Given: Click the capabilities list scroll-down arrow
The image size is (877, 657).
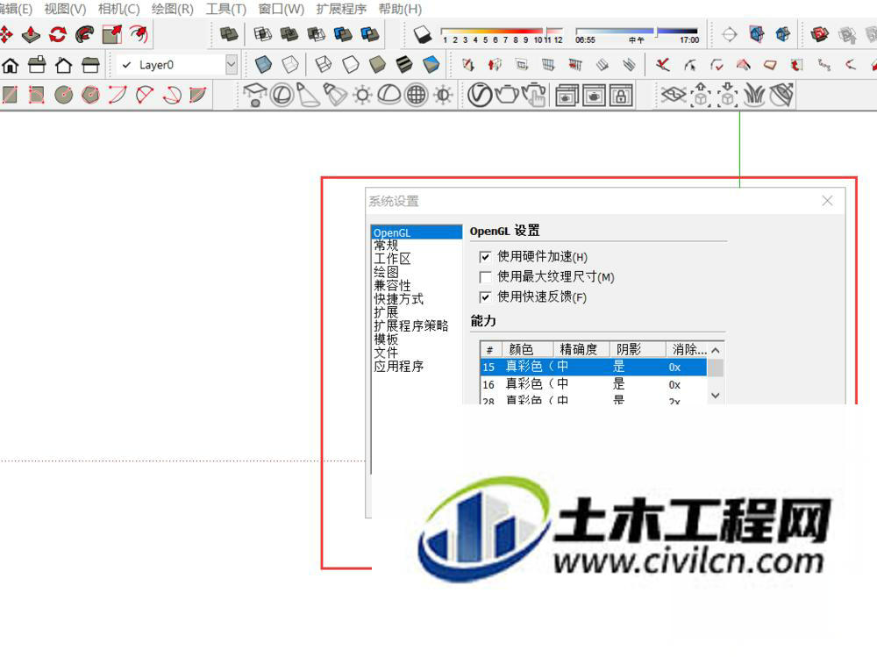Looking at the screenshot, I should (716, 396).
